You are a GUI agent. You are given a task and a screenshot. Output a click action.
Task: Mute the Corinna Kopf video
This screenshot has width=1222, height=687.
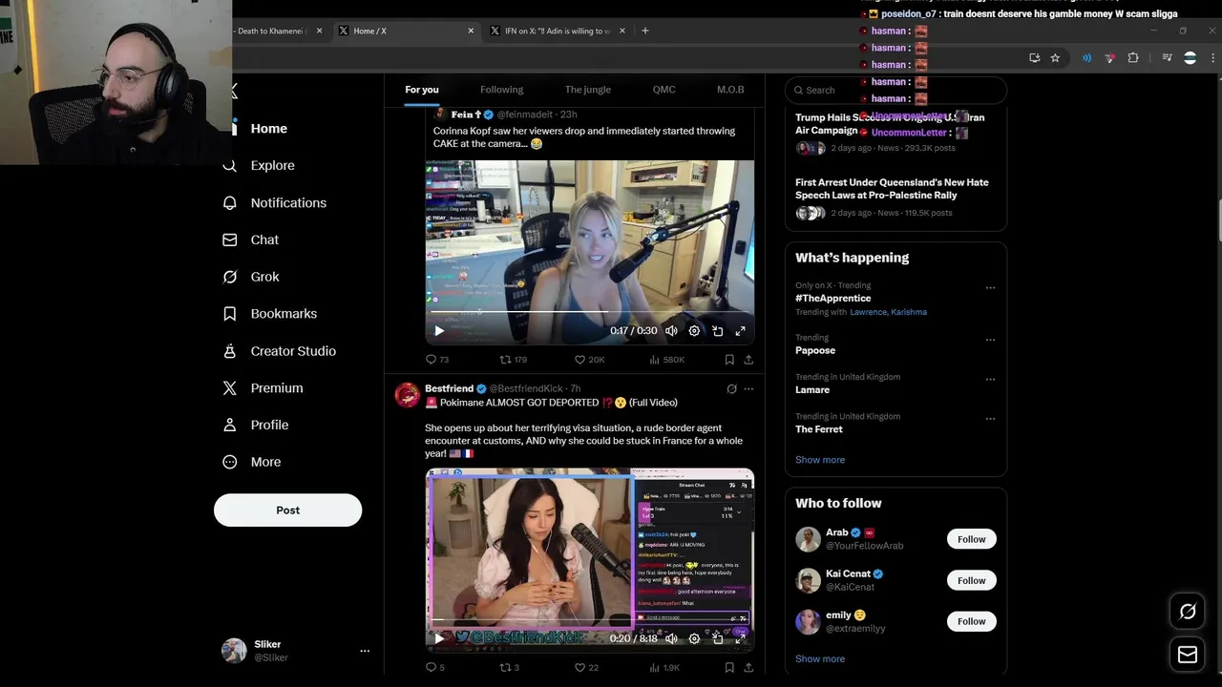click(x=671, y=331)
